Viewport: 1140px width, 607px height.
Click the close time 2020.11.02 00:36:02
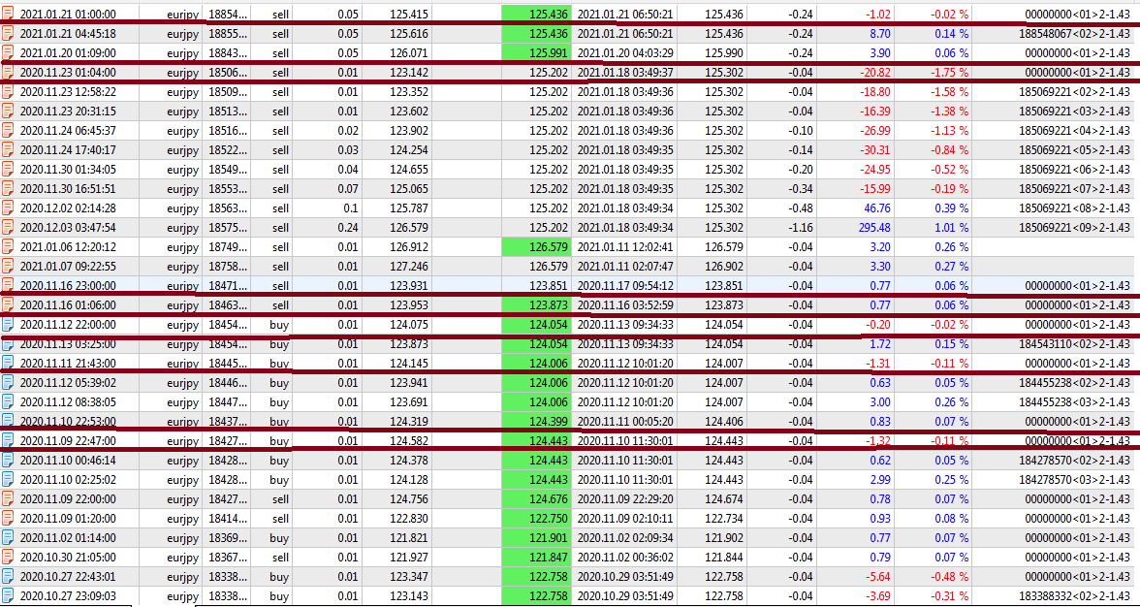625,557
